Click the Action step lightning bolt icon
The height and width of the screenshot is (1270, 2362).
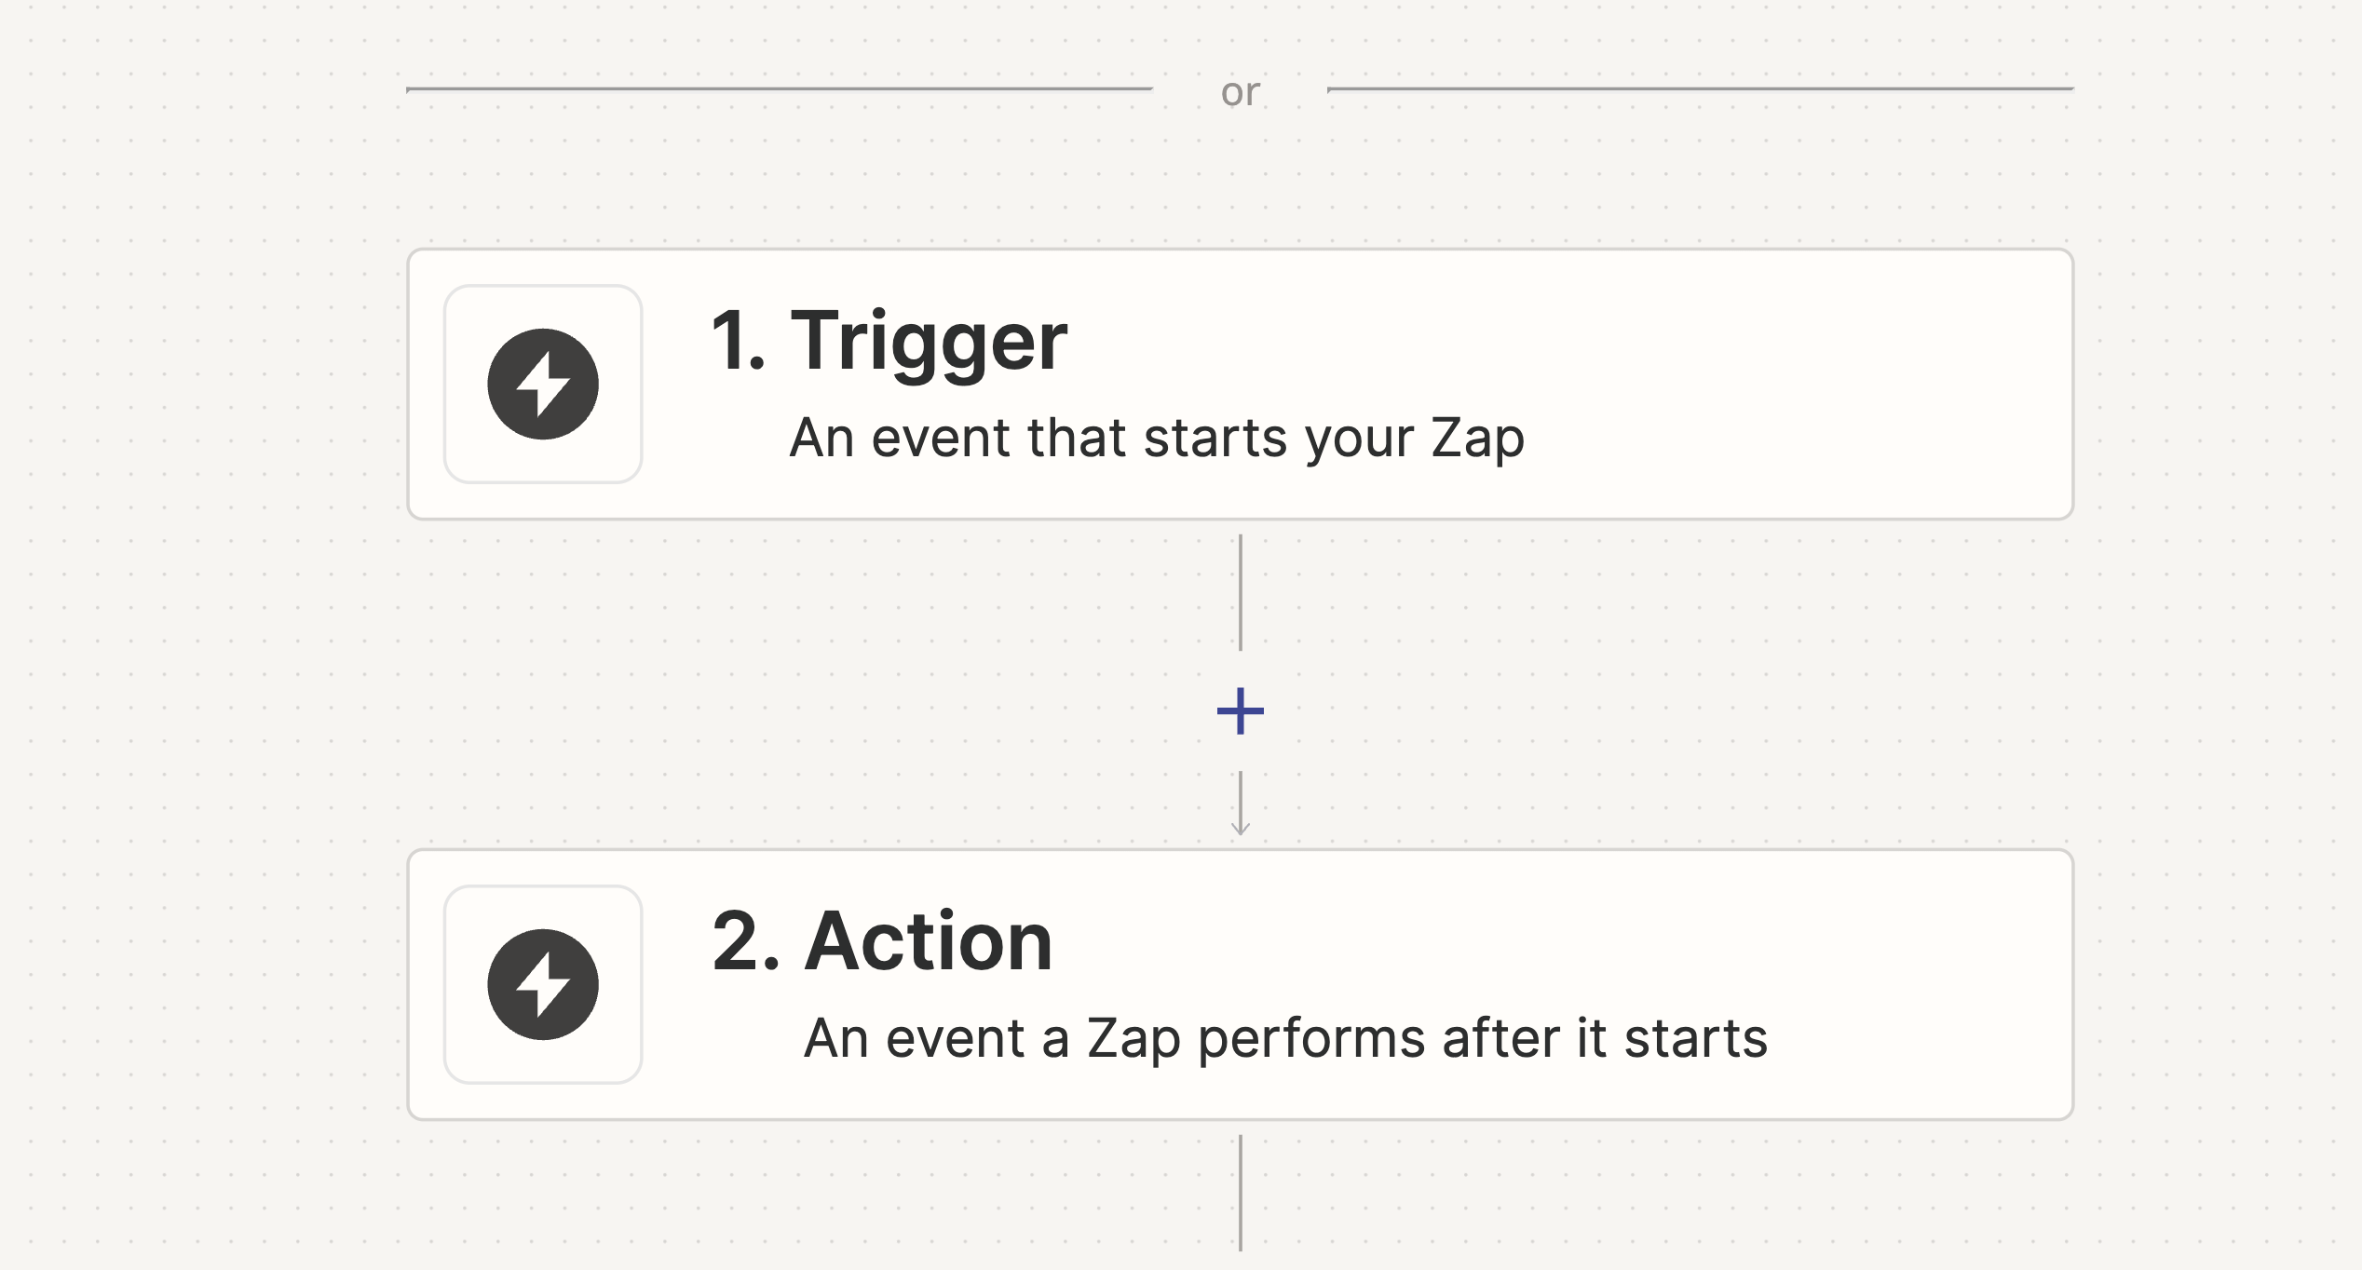click(x=543, y=984)
